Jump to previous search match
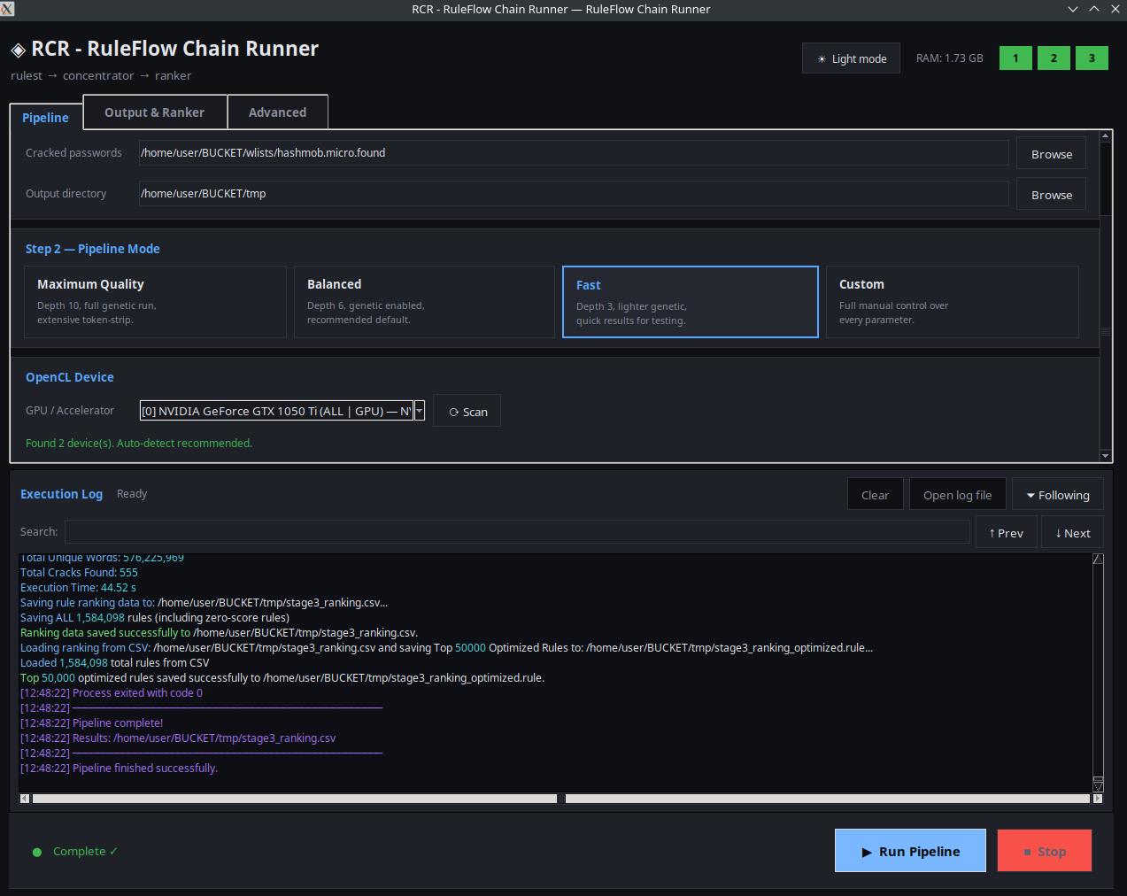The width and height of the screenshot is (1127, 896). [x=1007, y=533]
